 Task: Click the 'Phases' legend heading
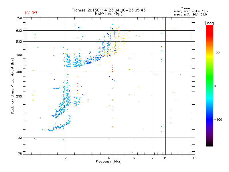(185, 8)
